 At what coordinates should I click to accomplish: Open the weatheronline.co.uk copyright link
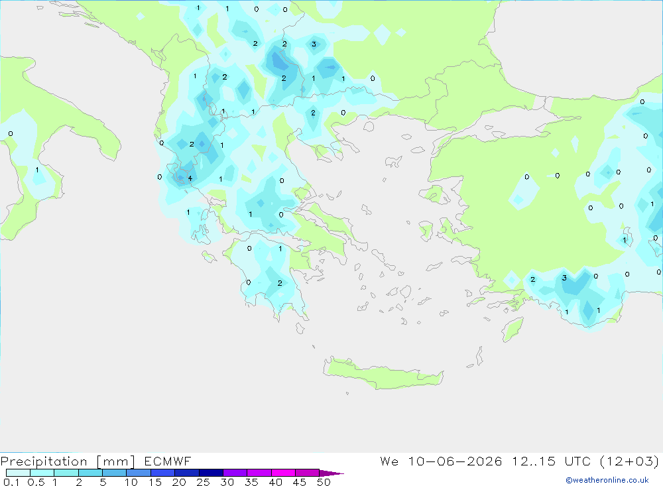pos(607,480)
